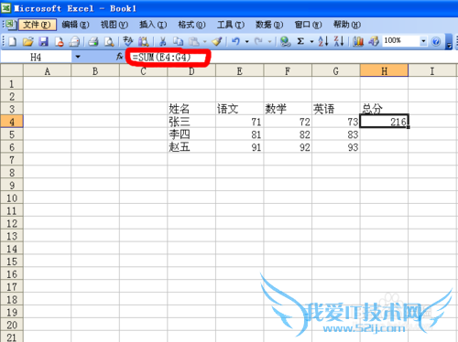Open the 视图(V) menu

[114, 25]
